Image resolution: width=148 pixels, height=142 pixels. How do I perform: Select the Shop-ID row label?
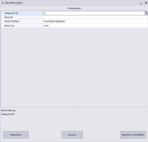22,17
